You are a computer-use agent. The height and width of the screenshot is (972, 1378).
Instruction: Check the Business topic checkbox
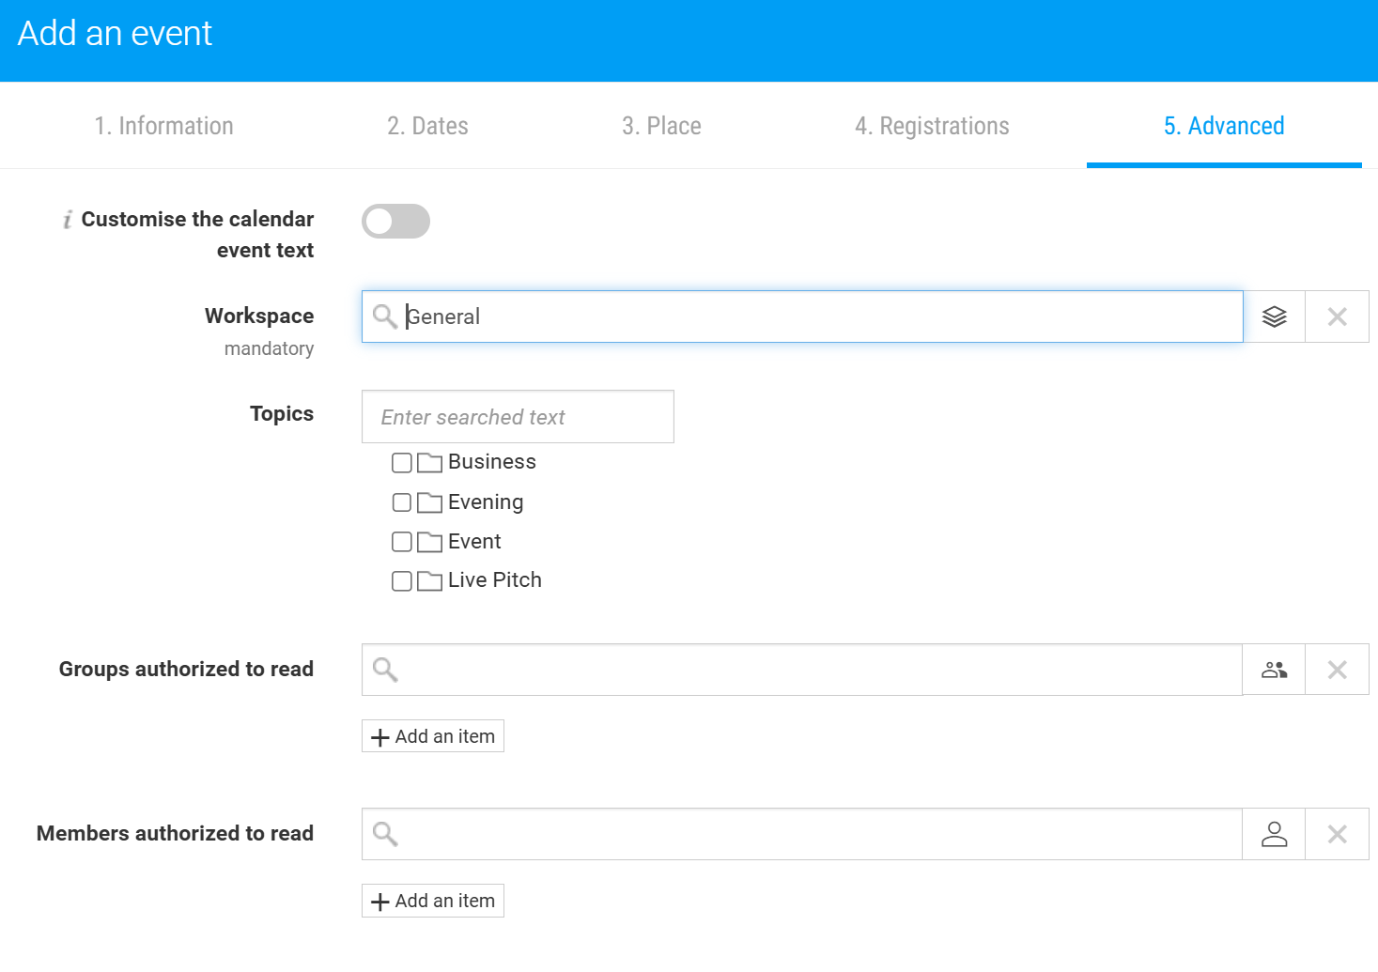pos(402,463)
